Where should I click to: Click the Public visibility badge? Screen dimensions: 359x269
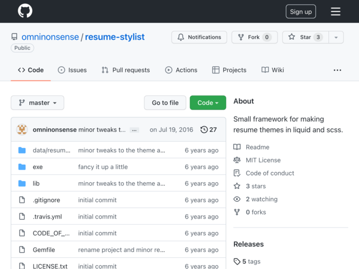tap(22, 48)
